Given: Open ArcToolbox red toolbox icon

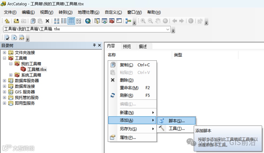Looking at the screenshot, I should tap(112, 21).
